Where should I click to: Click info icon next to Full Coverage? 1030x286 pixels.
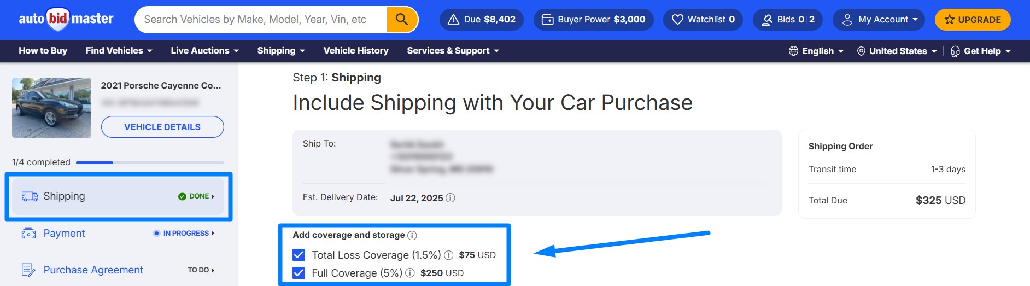point(410,273)
